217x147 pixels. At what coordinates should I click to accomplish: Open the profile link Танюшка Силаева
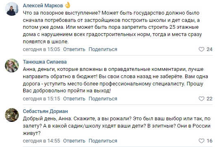coord(45,62)
